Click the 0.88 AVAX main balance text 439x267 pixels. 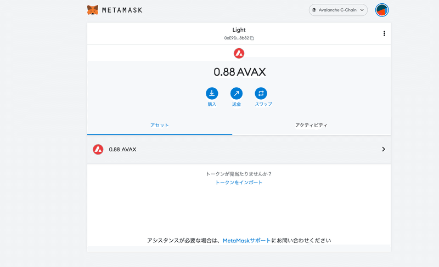(239, 72)
